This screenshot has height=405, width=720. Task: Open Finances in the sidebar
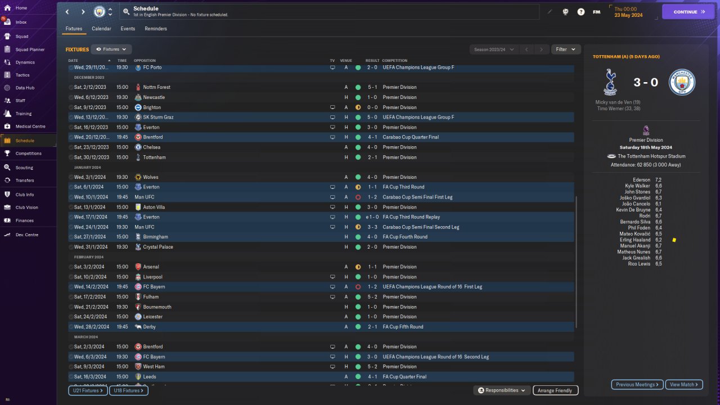pyautogui.click(x=25, y=220)
